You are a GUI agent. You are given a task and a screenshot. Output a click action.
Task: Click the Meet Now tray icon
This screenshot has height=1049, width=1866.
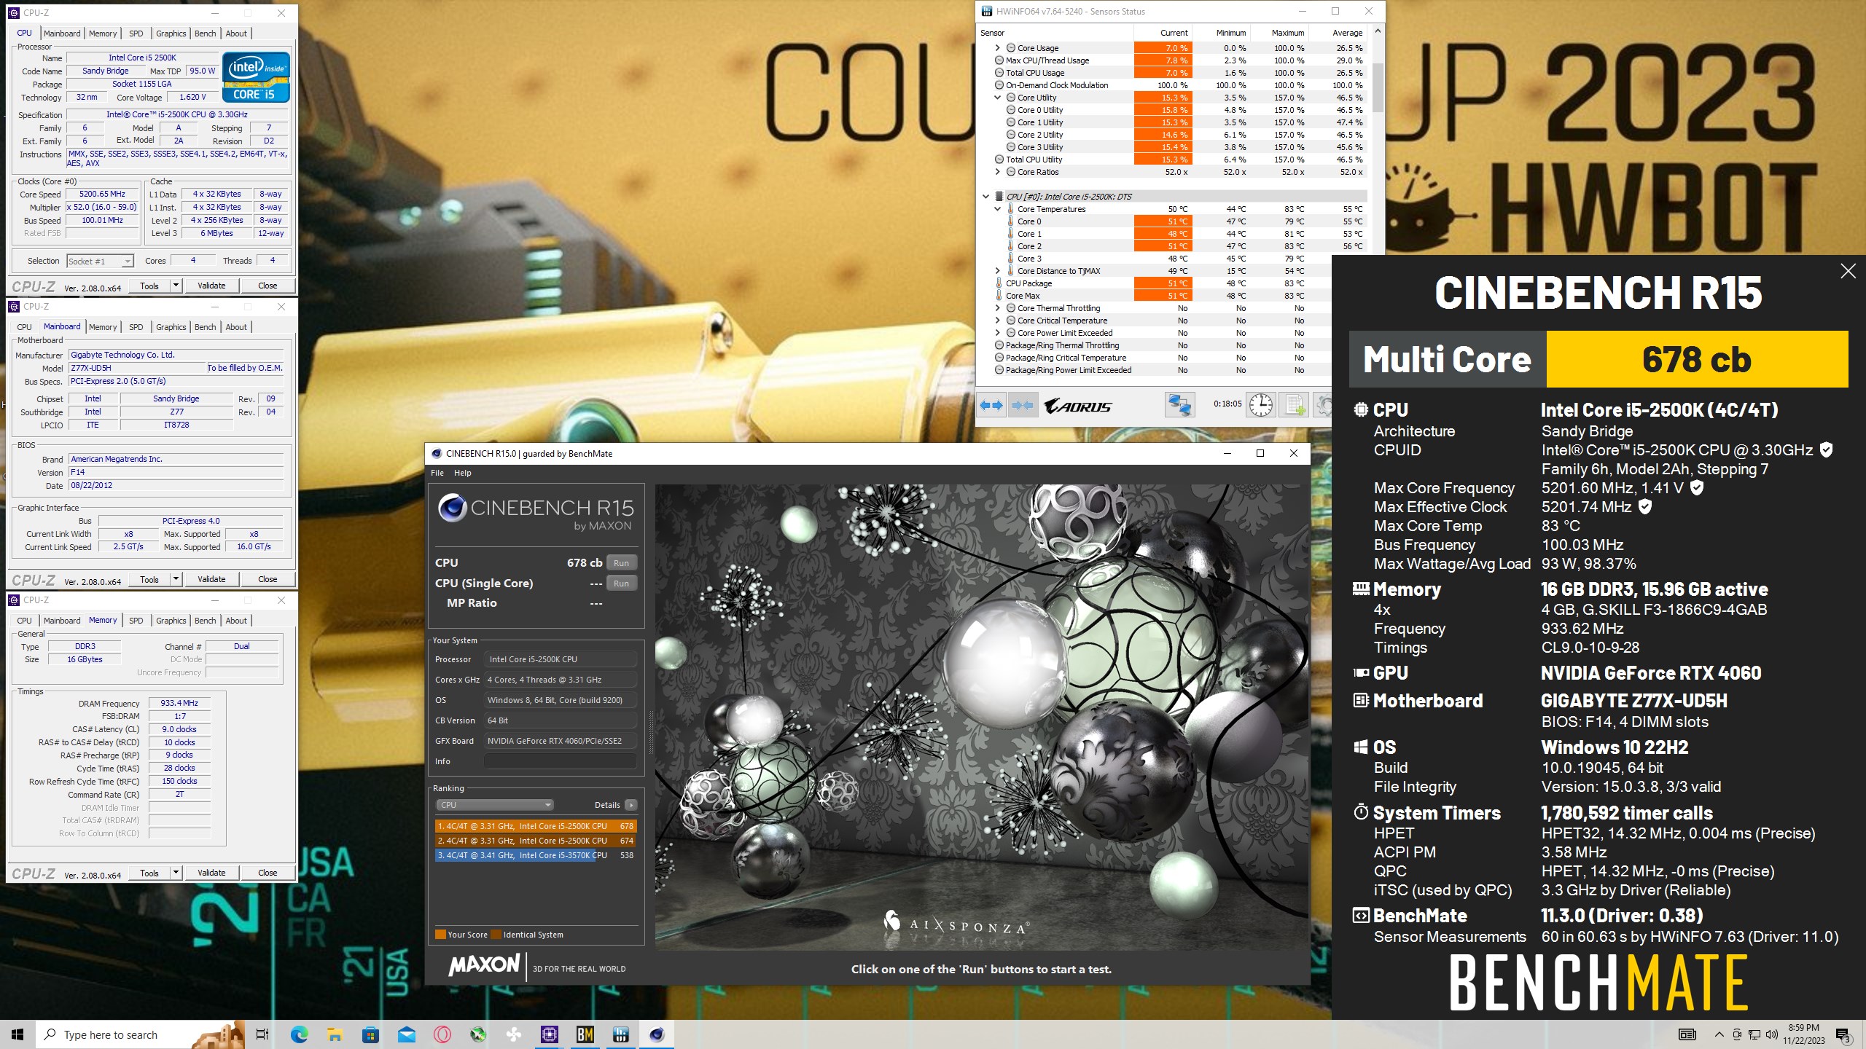[x=1737, y=1034]
